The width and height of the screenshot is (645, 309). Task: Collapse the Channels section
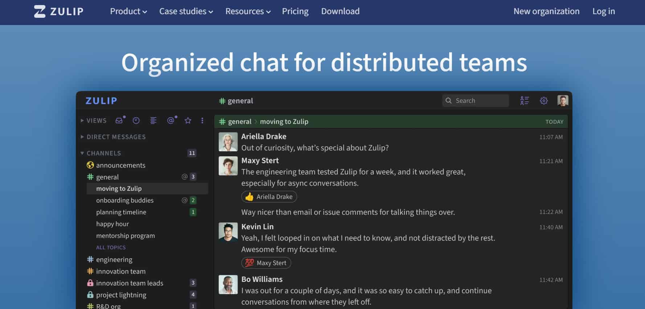point(100,153)
